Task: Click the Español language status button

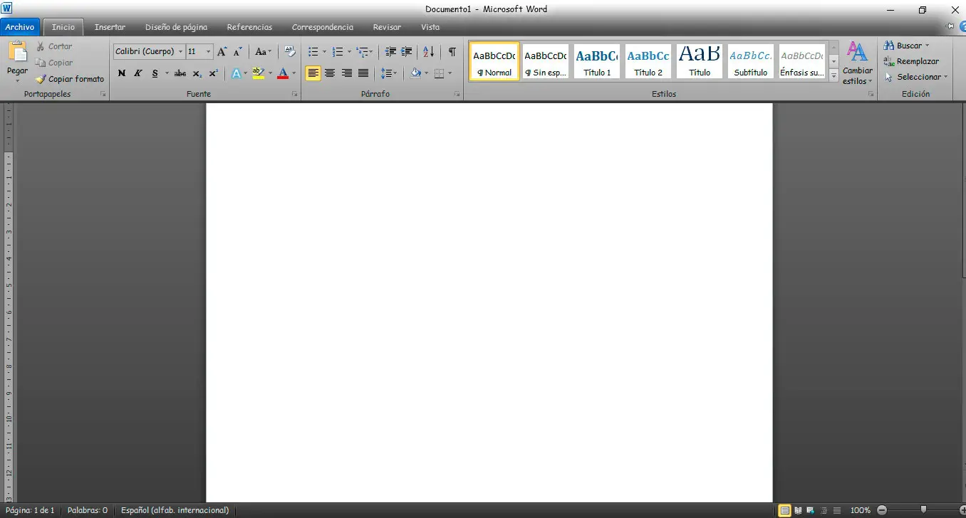Action: click(x=175, y=510)
